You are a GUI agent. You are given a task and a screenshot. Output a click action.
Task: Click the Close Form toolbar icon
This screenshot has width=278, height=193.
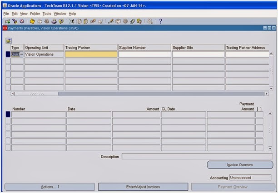tap(61, 21)
